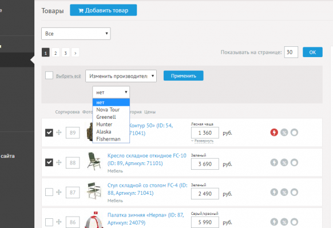The height and width of the screenshot is (228, 333).
Task: Collapse the нет manufacturer dropdown
Action: [x=111, y=92]
